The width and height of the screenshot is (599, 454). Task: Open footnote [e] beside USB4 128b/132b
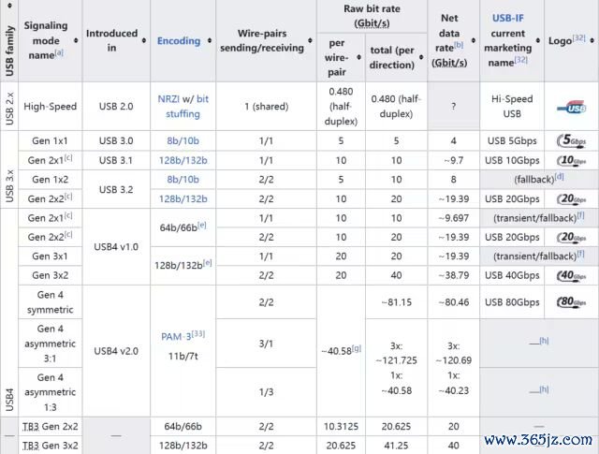208,262
